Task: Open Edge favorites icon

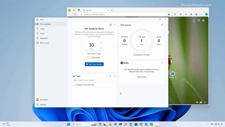Action: tap(186, 14)
